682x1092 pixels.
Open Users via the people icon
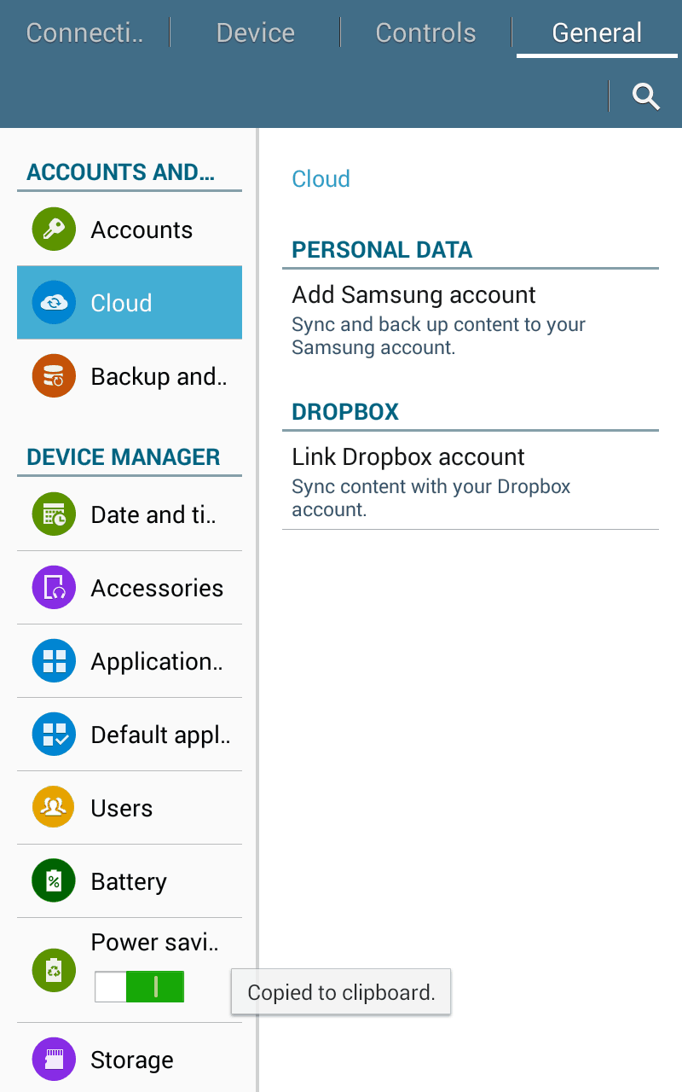[54, 808]
